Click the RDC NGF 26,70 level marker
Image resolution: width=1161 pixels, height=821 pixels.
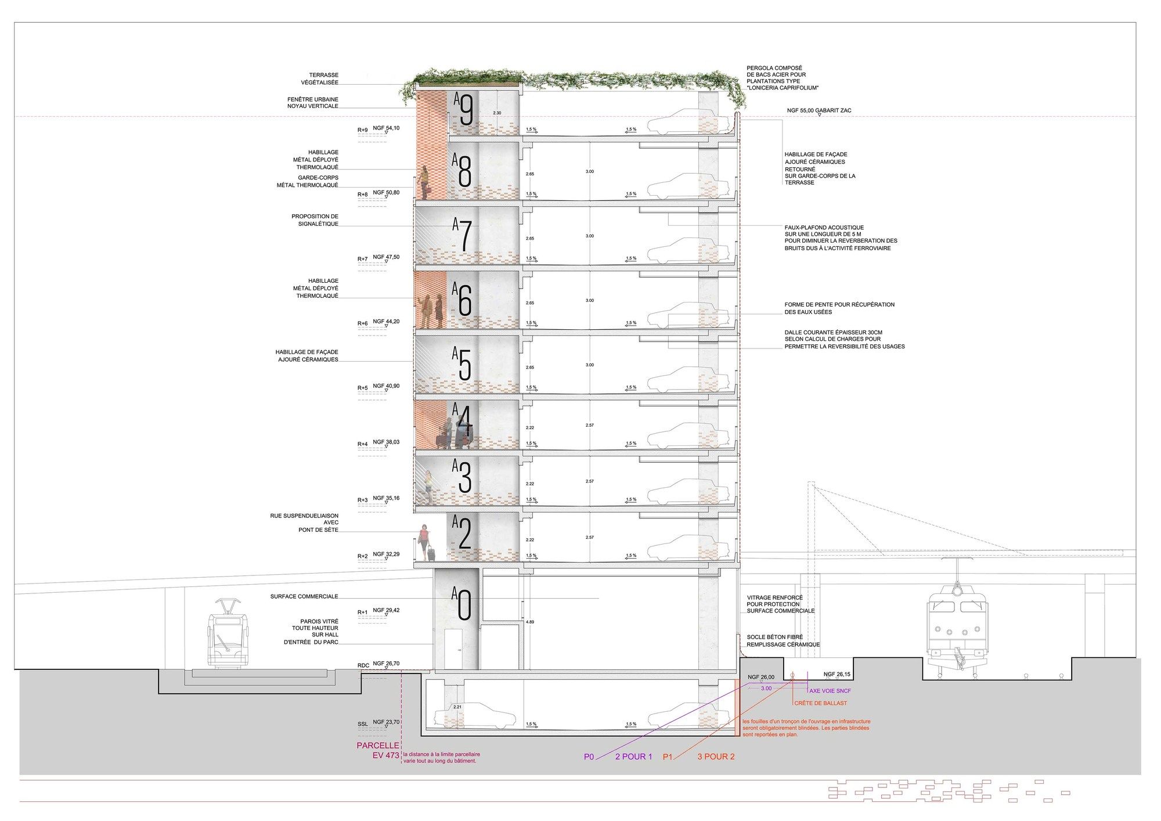pos(378,664)
